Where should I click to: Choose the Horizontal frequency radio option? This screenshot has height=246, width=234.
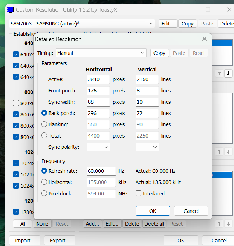pos(44,182)
